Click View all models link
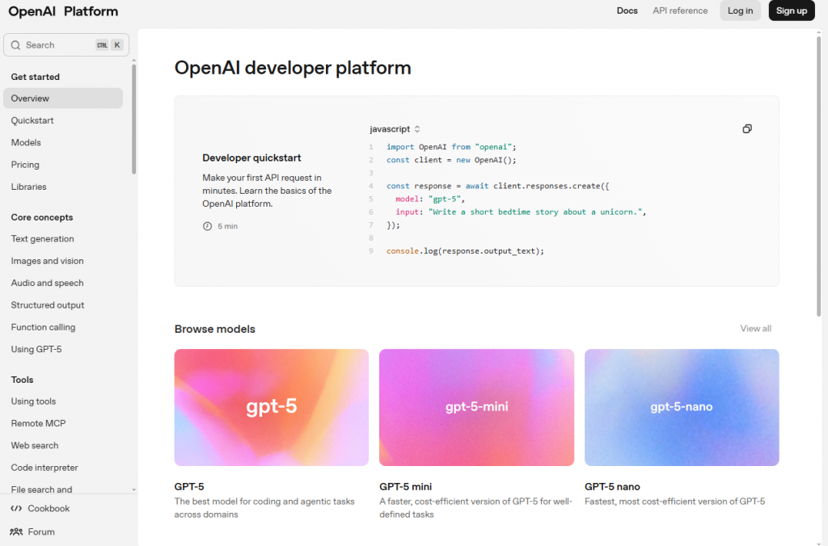 tap(755, 329)
